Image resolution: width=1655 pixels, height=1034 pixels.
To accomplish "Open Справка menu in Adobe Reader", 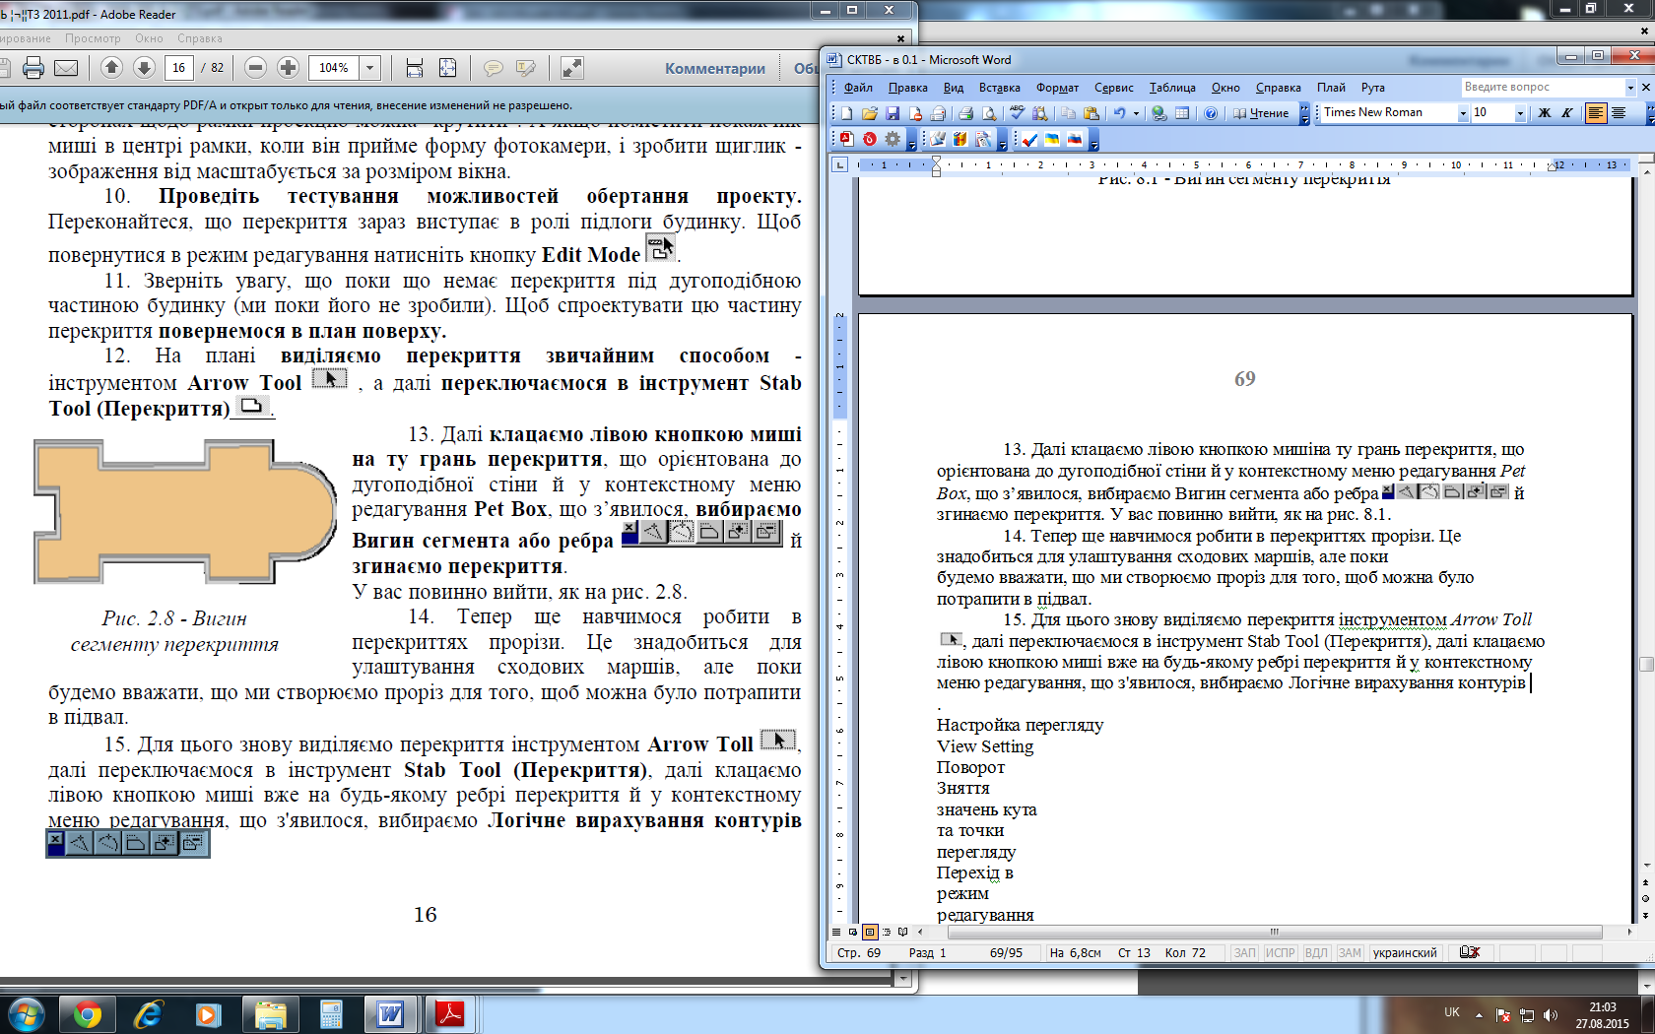I will [x=200, y=38].
